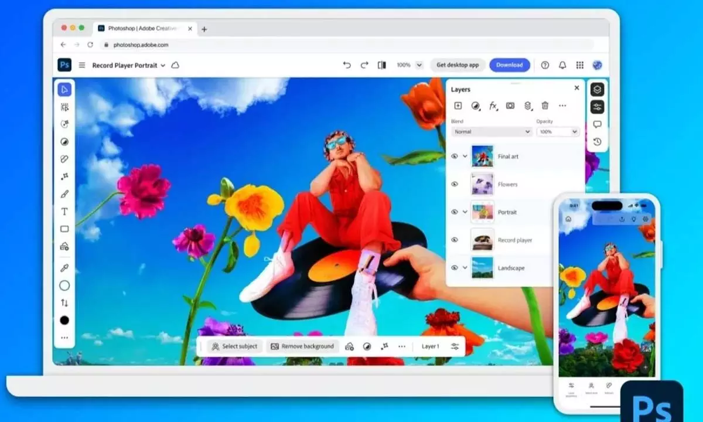The width and height of the screenshot is (703, 422).
Task: Select the Move tool
Action: [64, 89]
